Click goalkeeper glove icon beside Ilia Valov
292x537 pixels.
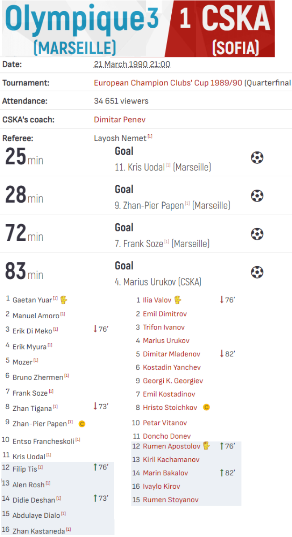tap(178, 300)
